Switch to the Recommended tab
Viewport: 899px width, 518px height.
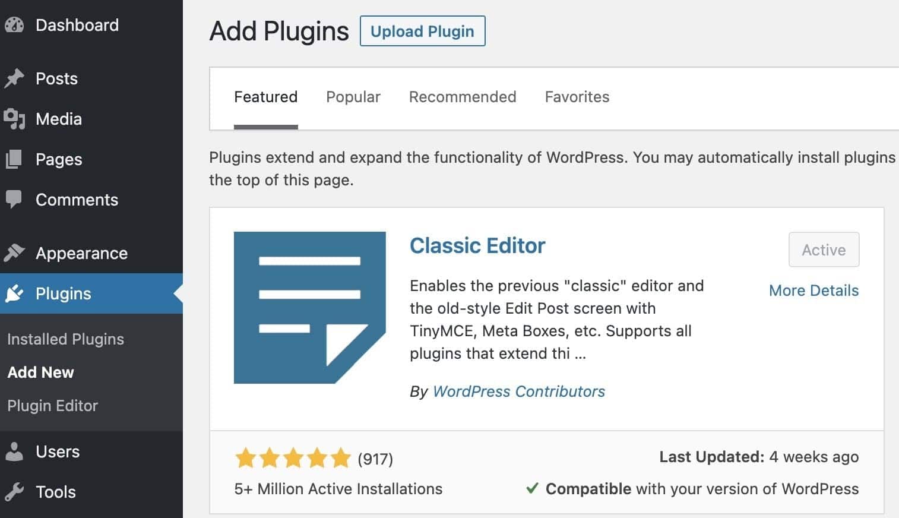click(463, 97)
